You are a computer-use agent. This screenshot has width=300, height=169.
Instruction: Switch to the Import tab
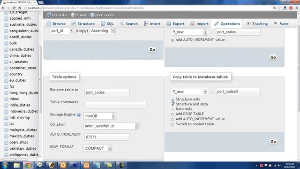(x=199, y=24)
